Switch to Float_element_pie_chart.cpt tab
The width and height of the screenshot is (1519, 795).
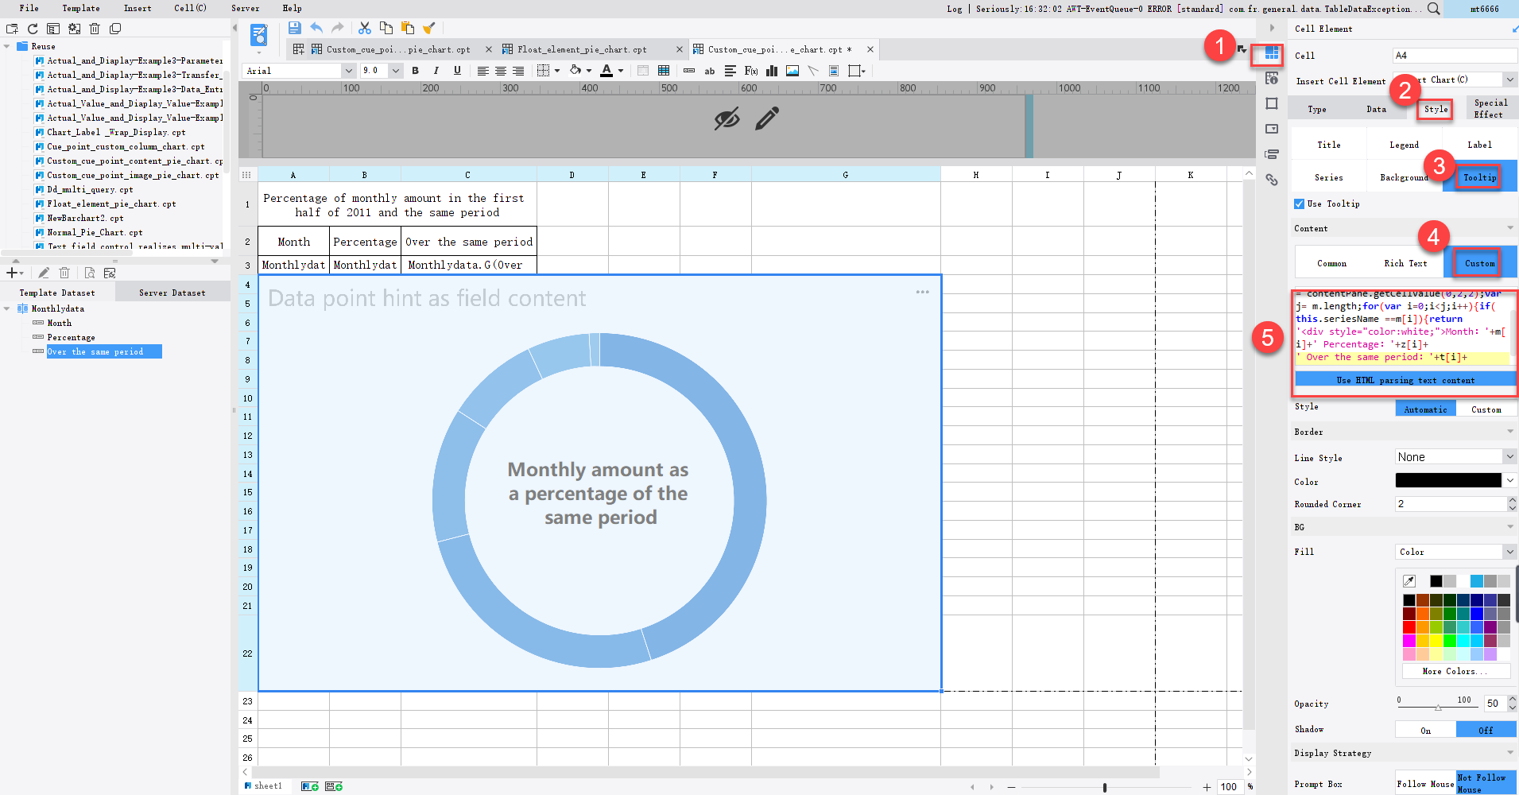583,49
